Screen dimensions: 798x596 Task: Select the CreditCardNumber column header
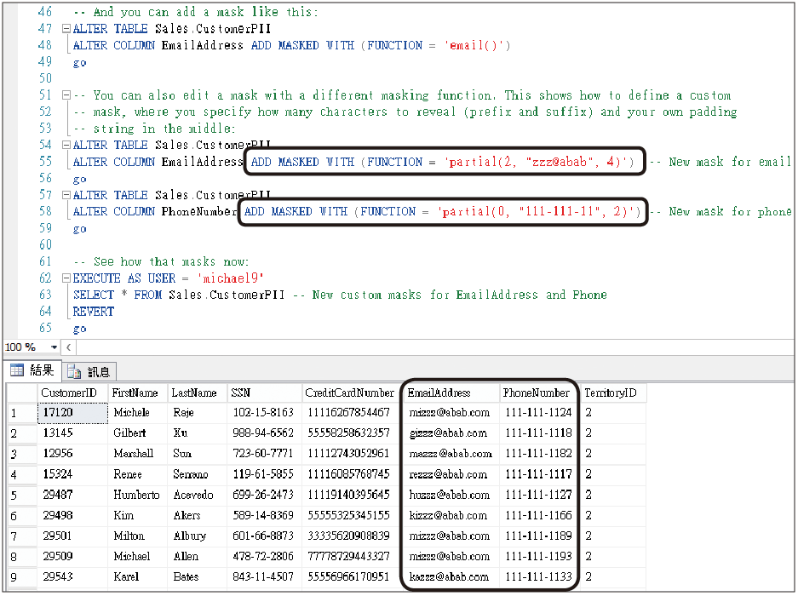[353, 393]
